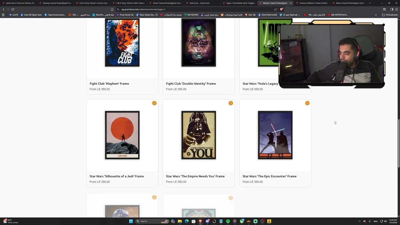The width and height of the screenshot is (400, 225).
Task: Switch to Brave browser in the taskbar
Action: [200, 221]
